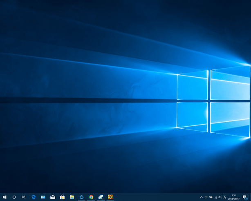The height and width of the screenshot is (201, 251).
Task: Open the Action Center notifications
Action: pyautogui.click(x=245, y=197)
